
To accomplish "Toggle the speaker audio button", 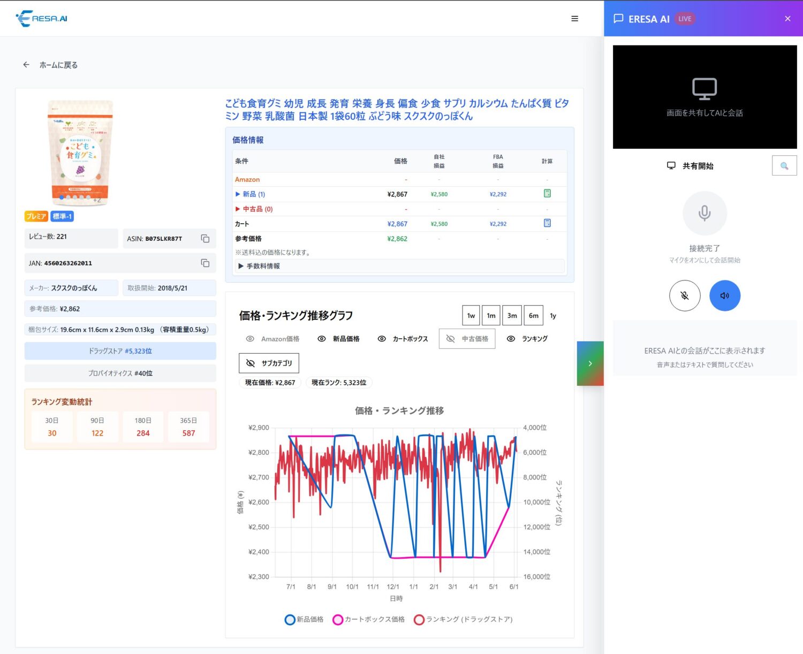I will 725,295.
